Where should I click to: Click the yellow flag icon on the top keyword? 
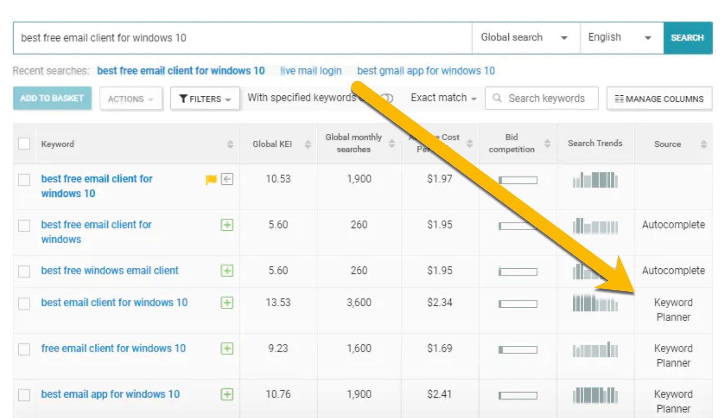210,179
